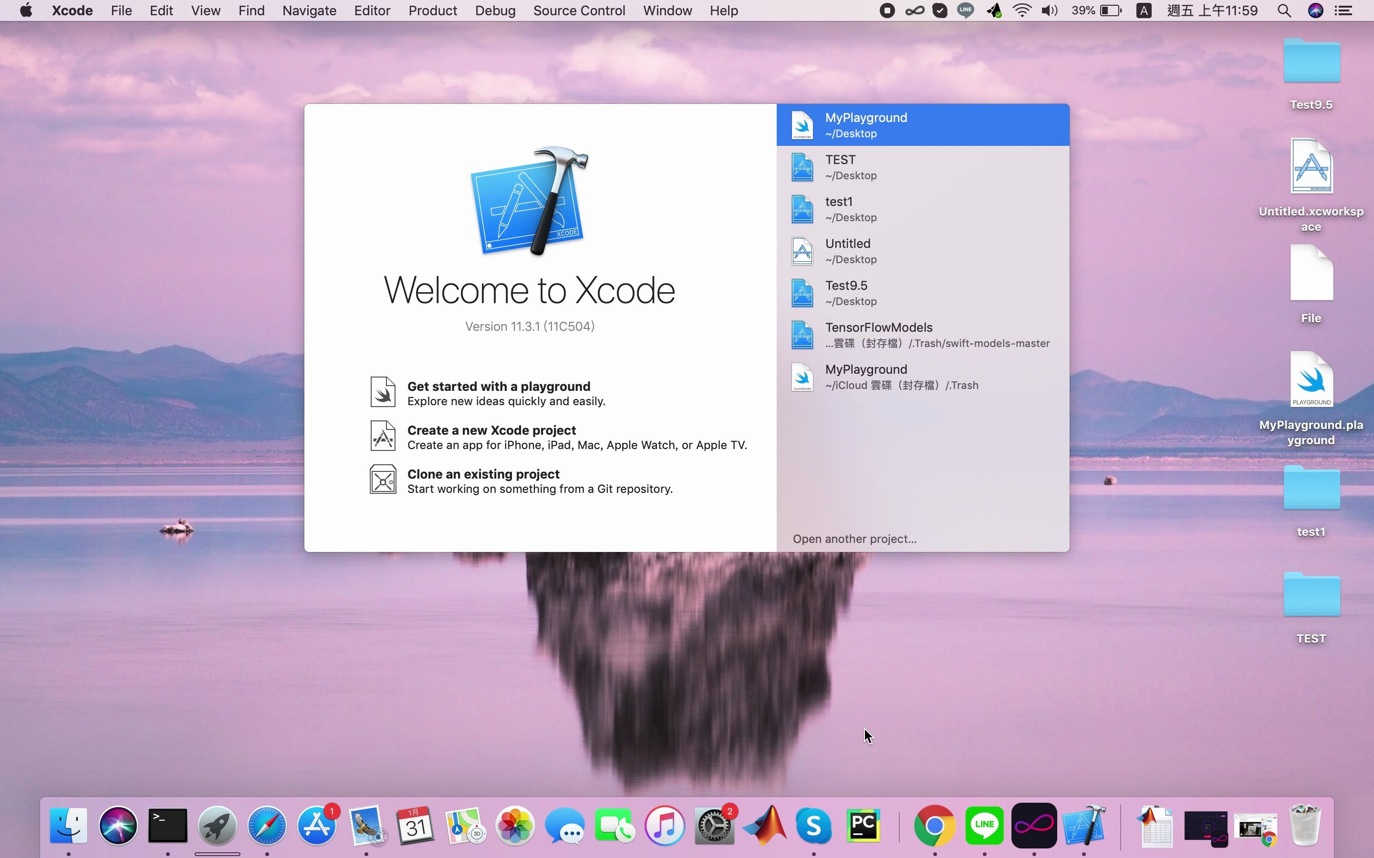Select Test9.5 recent project

(923, 293)
